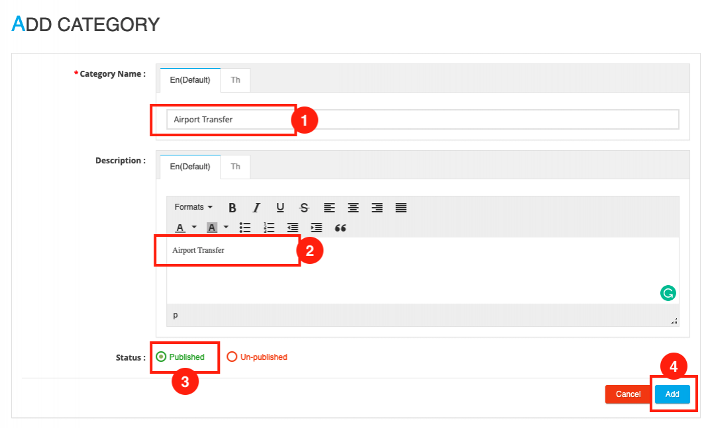708x428 pixels.
Task: Align description text to center
Action: click(353, 208)
